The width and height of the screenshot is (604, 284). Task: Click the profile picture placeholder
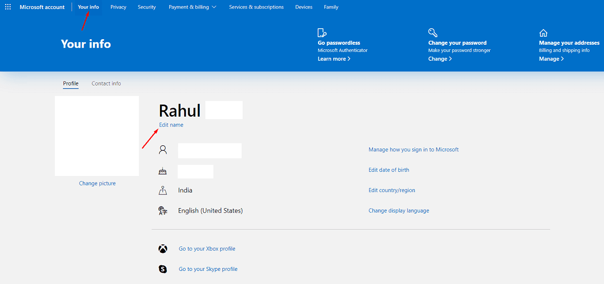(x=97, y=136)
